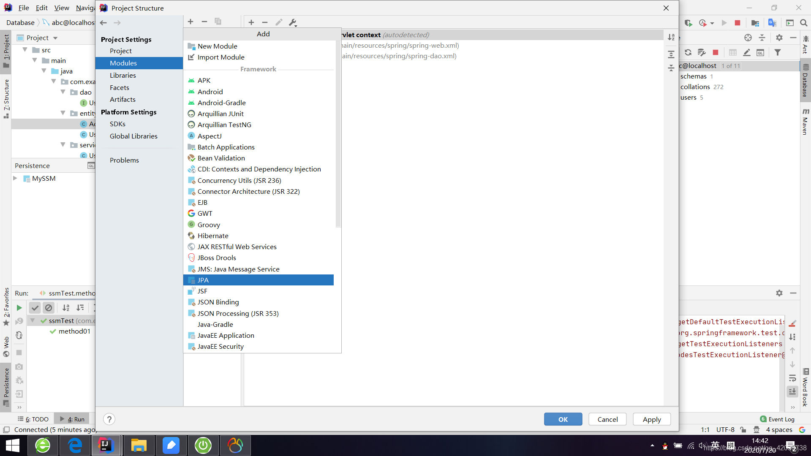Click the forward navigation arrow

pyautogui.click(x=117, y=22)
